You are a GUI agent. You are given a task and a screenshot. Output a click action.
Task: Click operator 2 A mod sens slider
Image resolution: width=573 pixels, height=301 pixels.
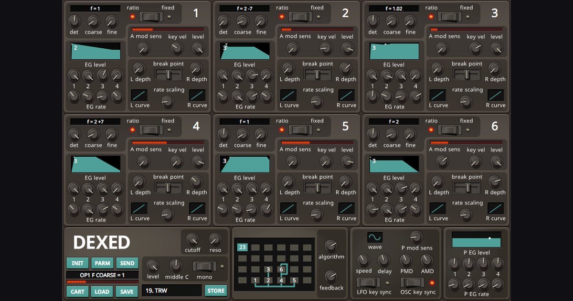pos(316,30)
